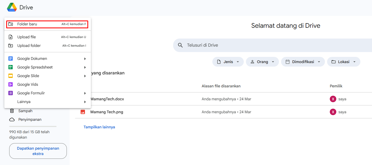372x165 pixels.
Task: Open Sampah in the sidebar
Action: (25, 111)
